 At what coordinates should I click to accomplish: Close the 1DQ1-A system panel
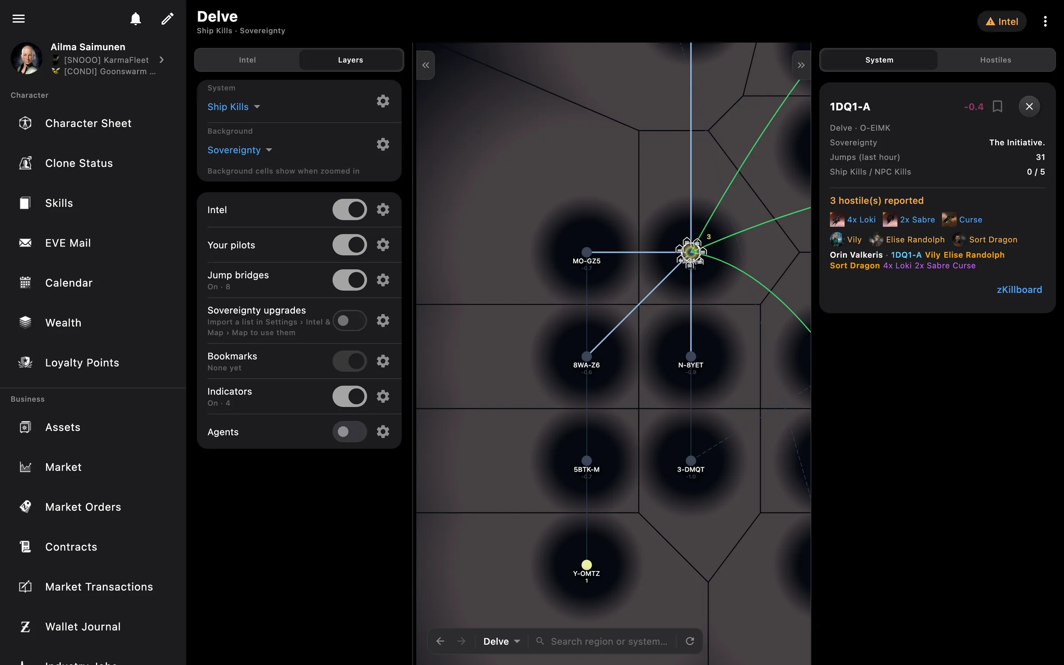click(1029, 106)
